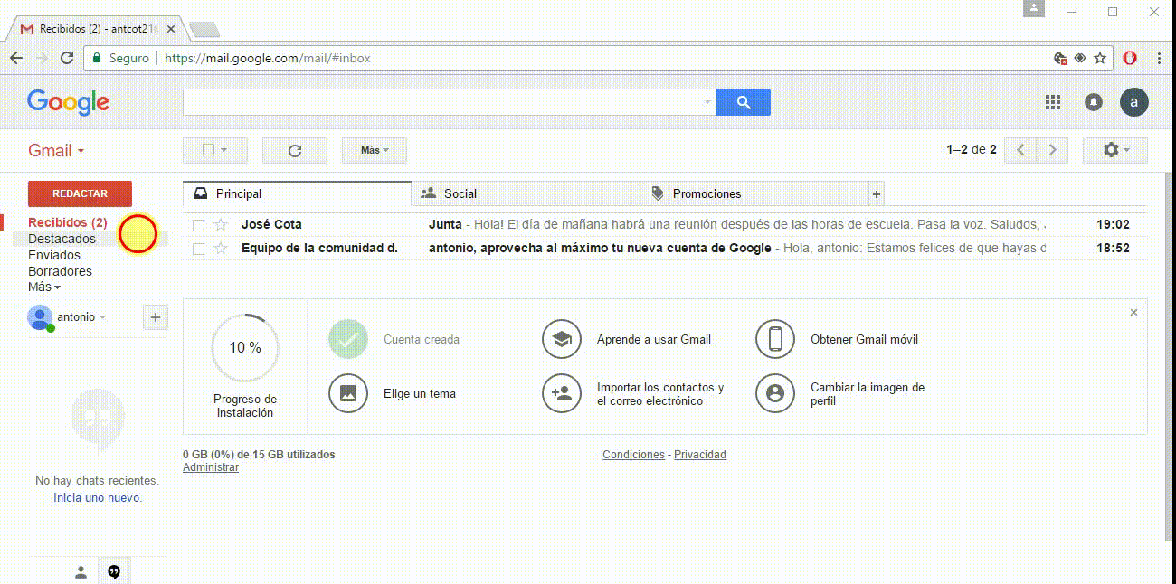Viewport: 1176px width, 584px height.
Task: Dismiss the setup progress panel
Action: (x=1134, y=312)
